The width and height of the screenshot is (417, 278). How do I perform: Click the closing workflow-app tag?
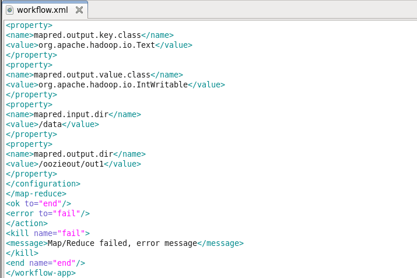click(41, 273)
